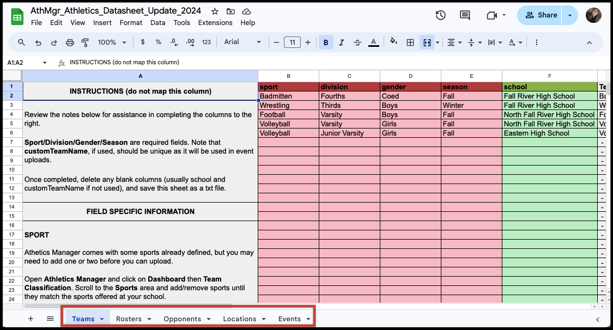613x330 pixels.
Task: Increase decimal places
Action: coord(190,42)
